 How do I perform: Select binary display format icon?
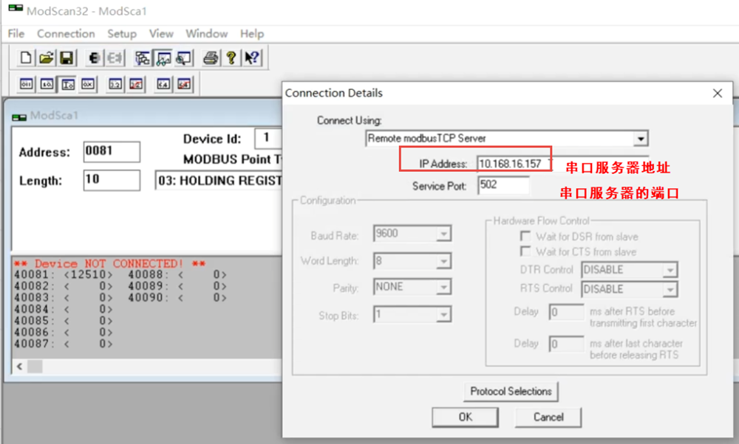27,84
